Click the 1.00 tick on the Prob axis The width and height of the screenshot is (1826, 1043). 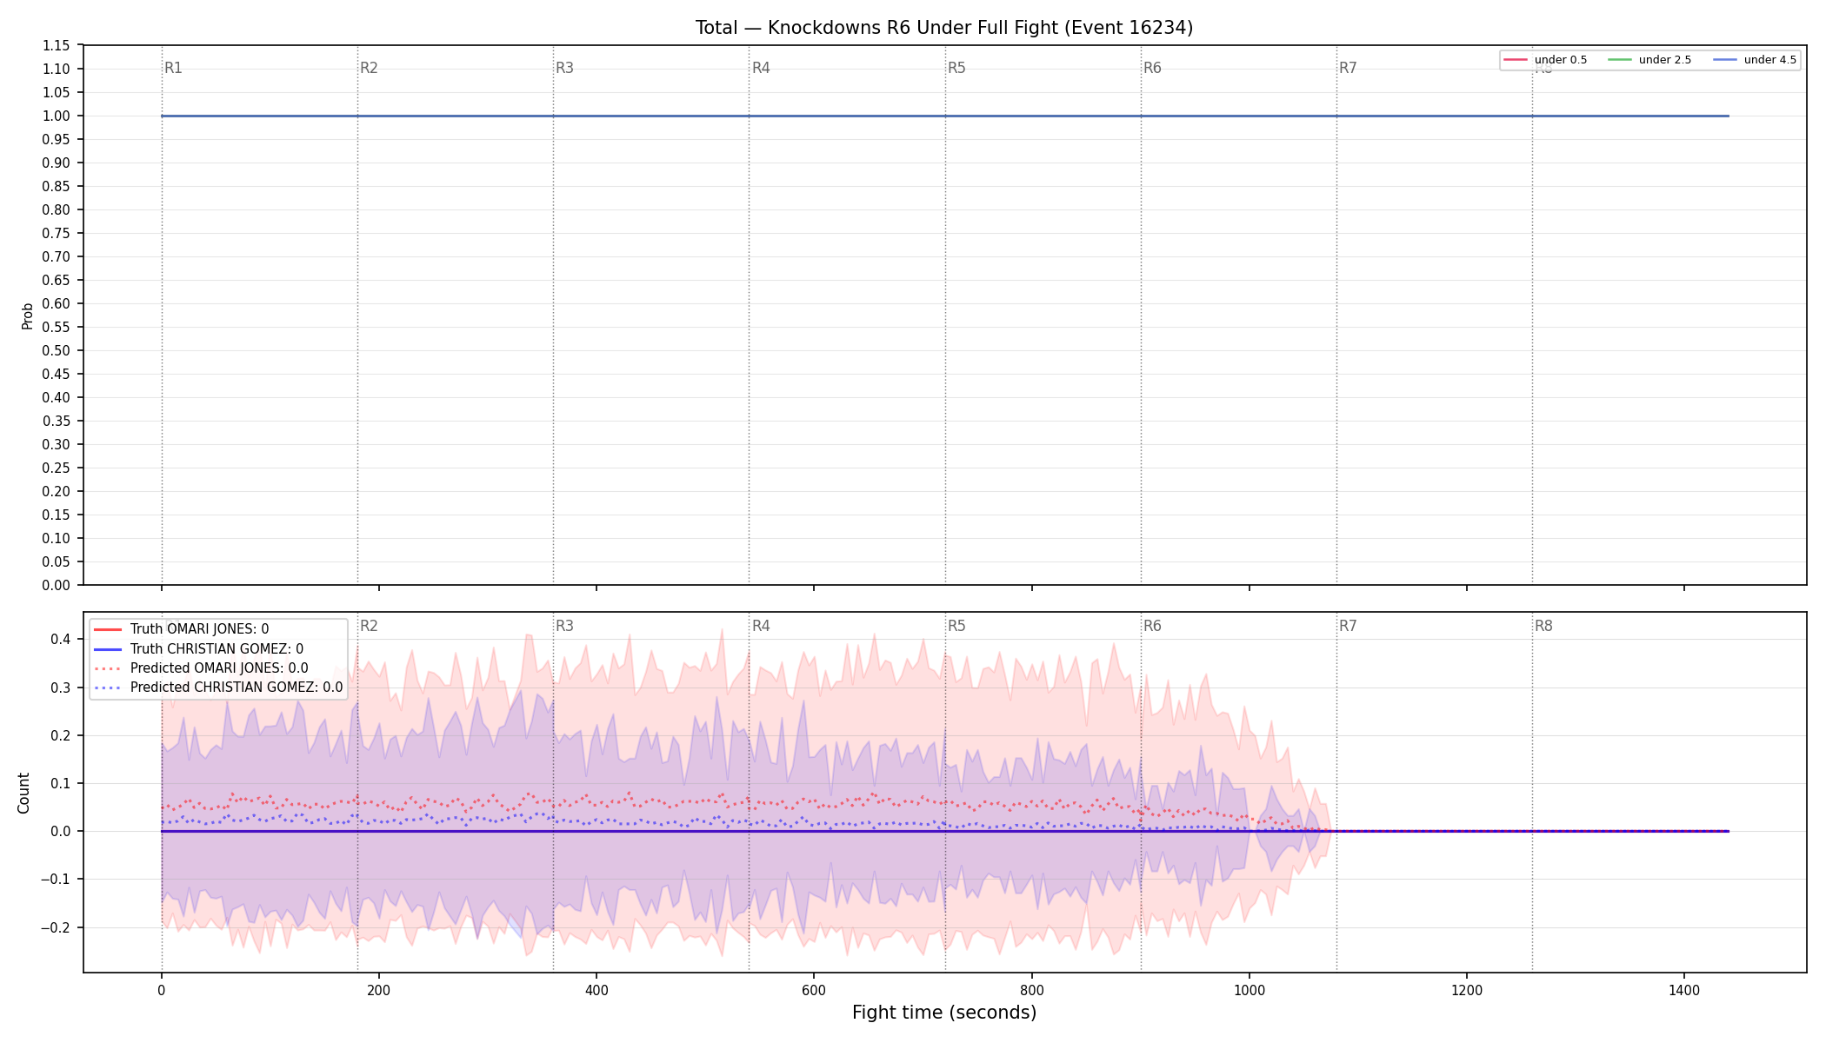click(x=57, y=116)
